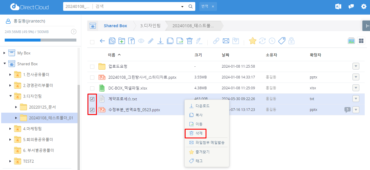
Task: Click the back arrow toolbar icon
Action: [102, 41]
